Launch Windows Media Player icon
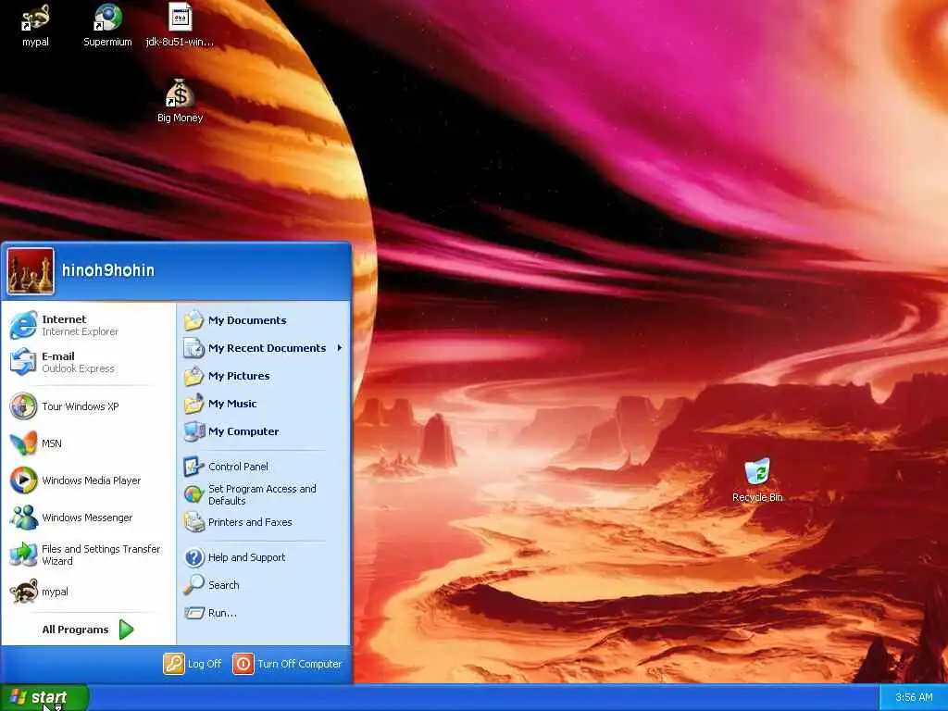 tap(23, 480)
